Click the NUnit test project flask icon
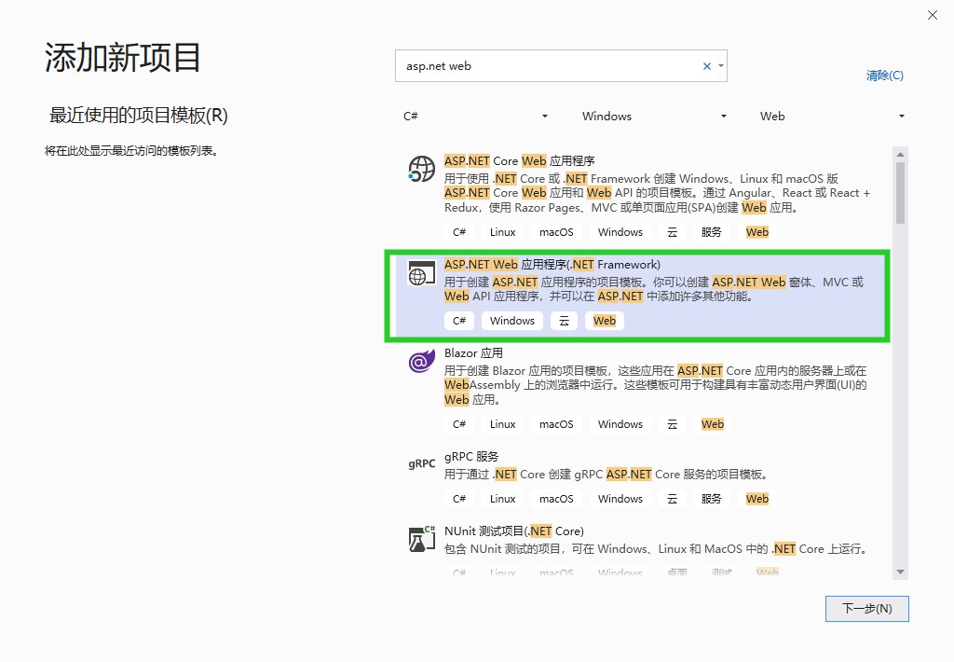Viewport: 954px width, 662px height. click(x=422, y=539)
